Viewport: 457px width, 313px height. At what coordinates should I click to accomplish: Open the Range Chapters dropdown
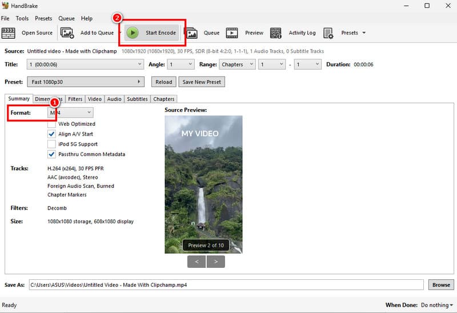coord(237,65)
